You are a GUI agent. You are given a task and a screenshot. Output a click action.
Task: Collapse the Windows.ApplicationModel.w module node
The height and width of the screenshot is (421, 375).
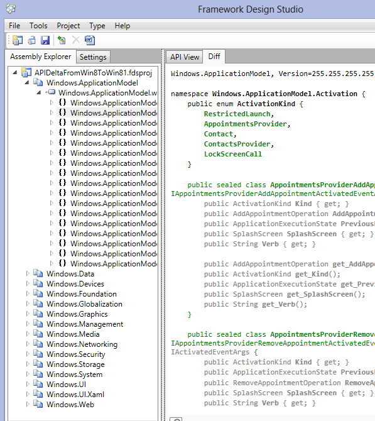[39, 92]
